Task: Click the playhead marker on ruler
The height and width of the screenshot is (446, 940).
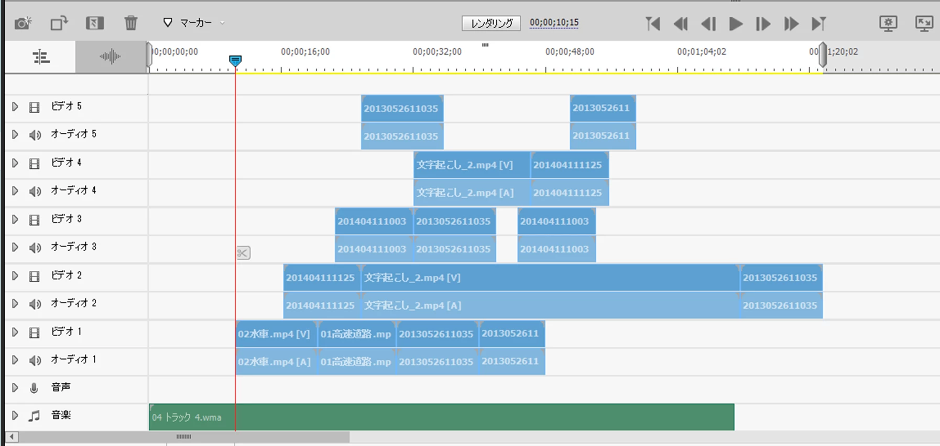Action: (235, 61)
